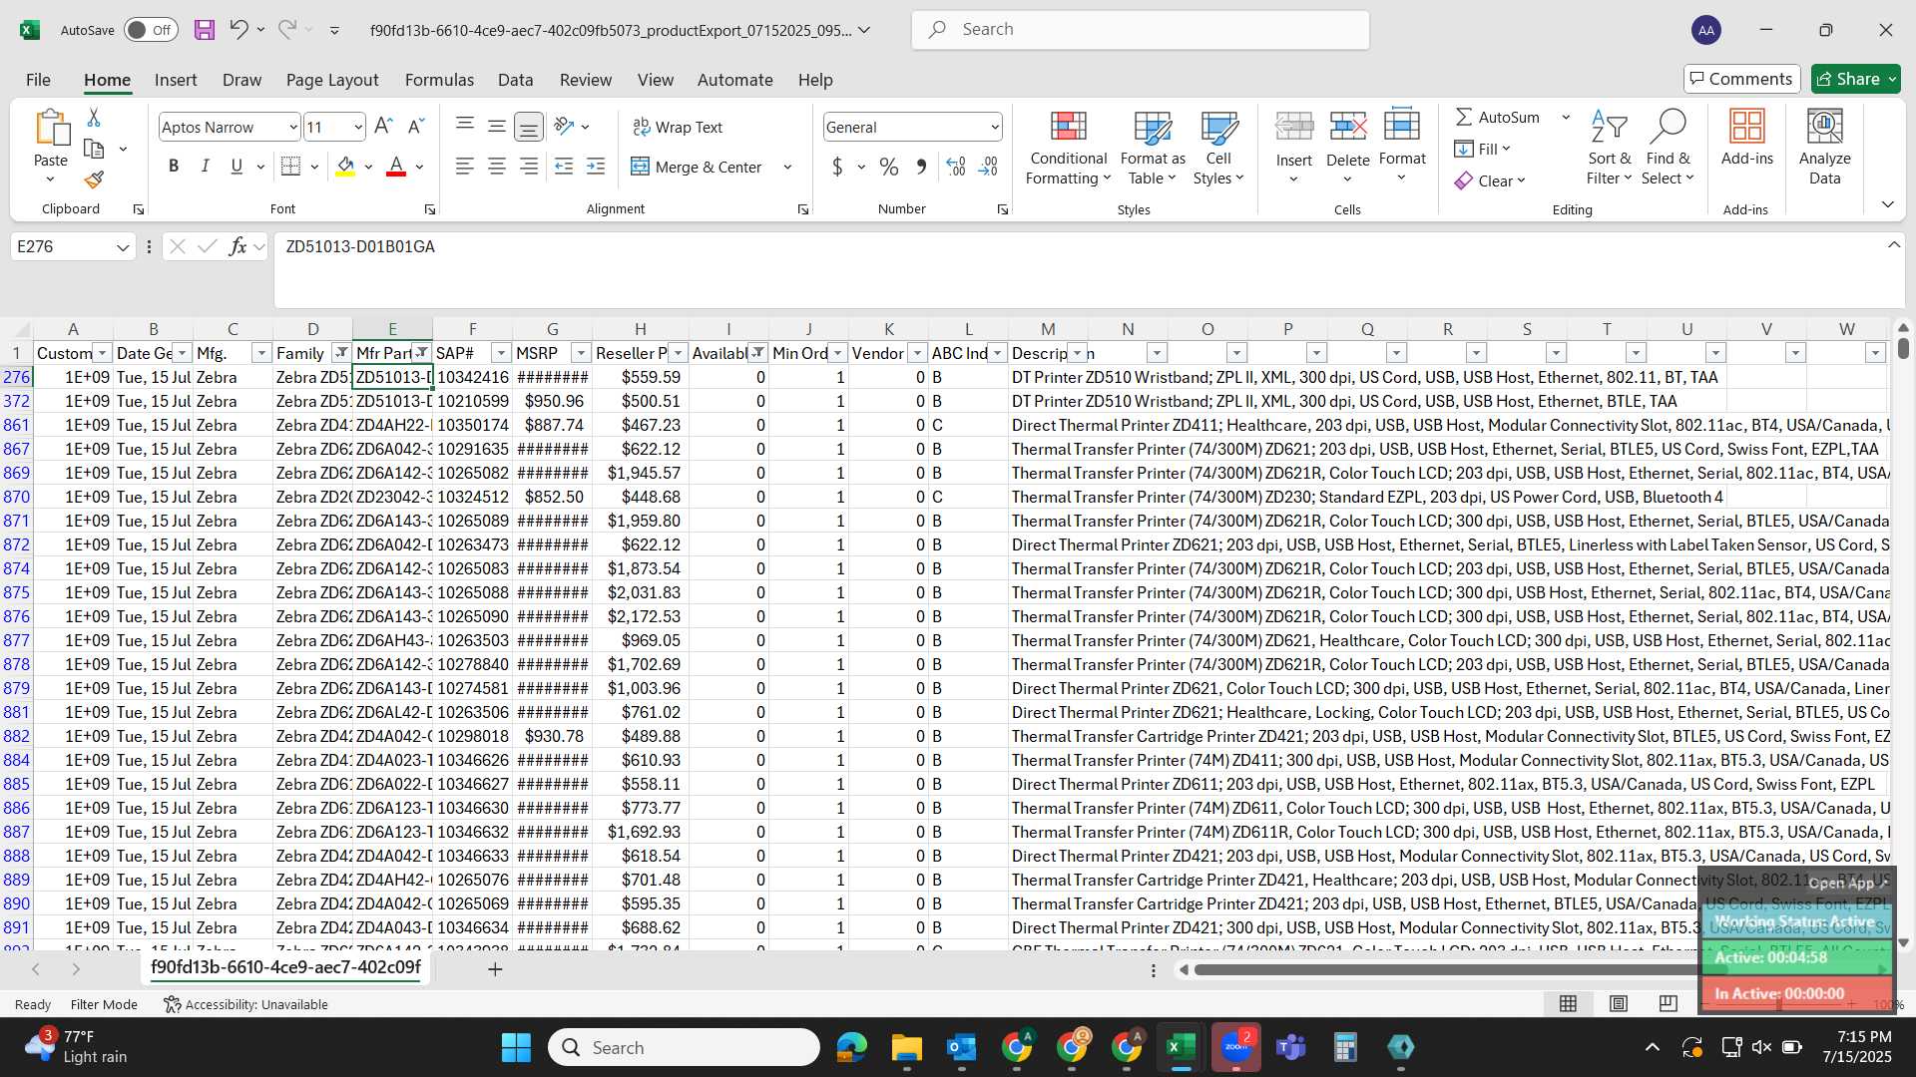
Task: Click the Add-ins icon
Action: pos(1747,138)
